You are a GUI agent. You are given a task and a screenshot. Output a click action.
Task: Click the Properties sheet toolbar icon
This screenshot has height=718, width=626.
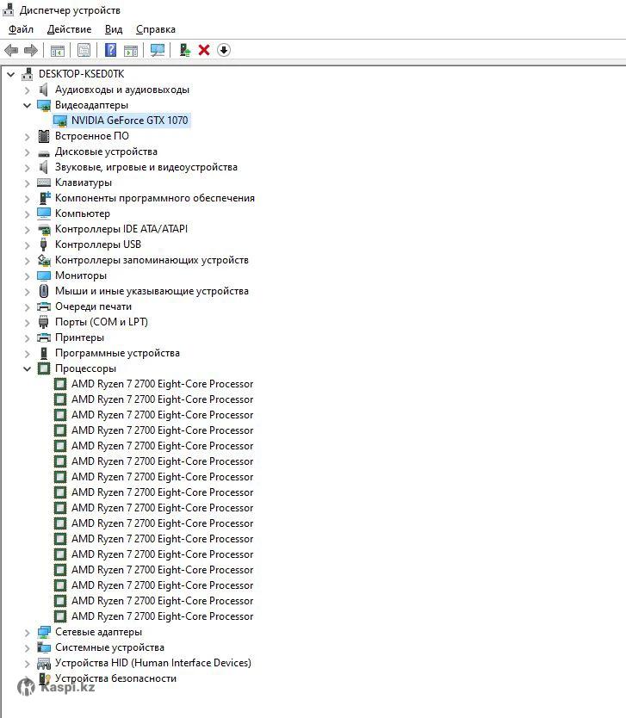point(84,50)
